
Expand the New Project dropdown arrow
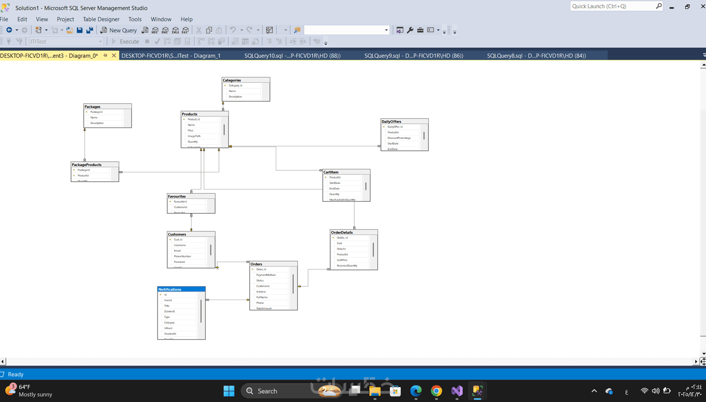pyautogui.click(x=46, y=30)
